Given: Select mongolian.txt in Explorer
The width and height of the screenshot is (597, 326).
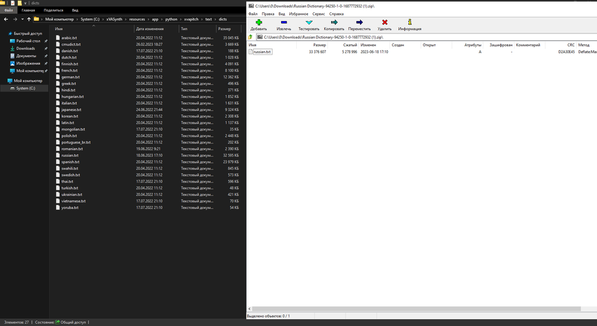Looking at the screenshot, I should [x=73, y=129].
